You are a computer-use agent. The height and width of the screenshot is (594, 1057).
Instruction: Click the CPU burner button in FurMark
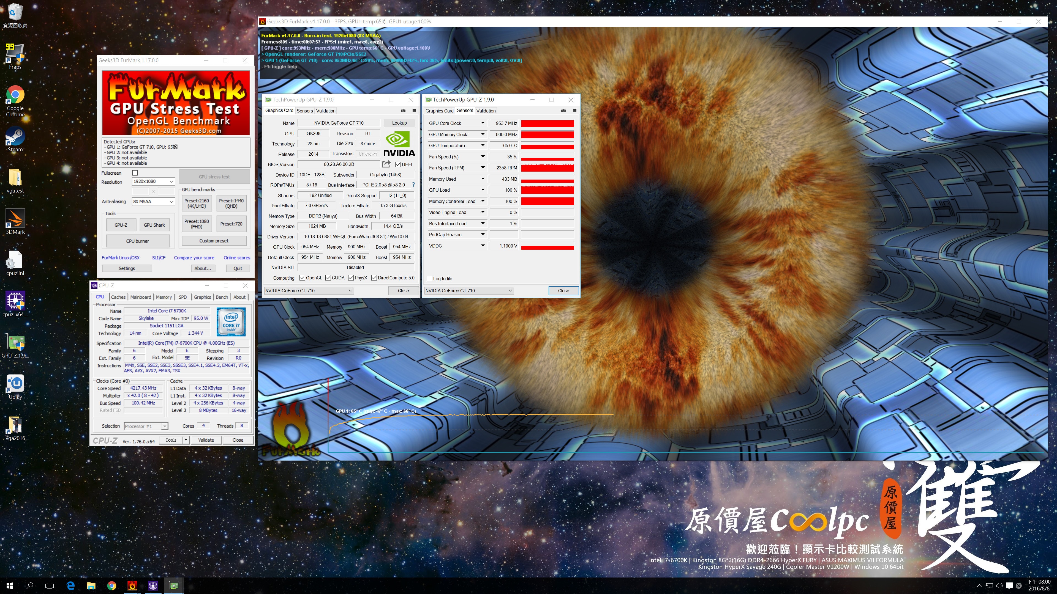(x=137, y=241)
